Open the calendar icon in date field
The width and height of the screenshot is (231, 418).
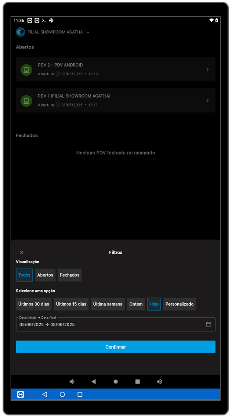click(208, 324)
